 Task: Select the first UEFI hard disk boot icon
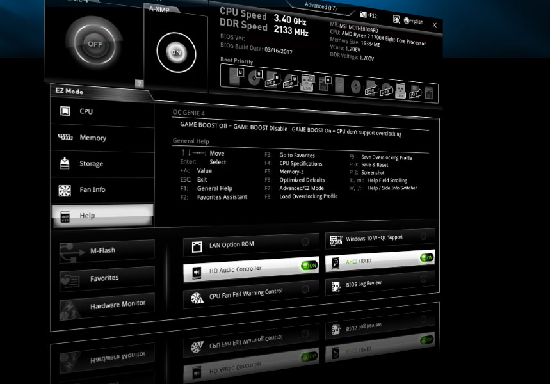236,76
